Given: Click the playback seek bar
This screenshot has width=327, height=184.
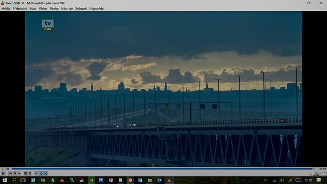Looking at the screenshot, I should coord(163,169).
